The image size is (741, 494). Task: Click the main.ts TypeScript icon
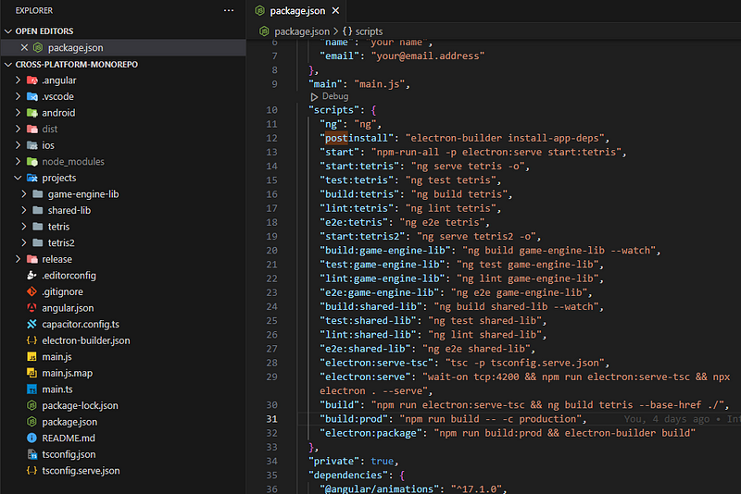(x=31, y=389)
